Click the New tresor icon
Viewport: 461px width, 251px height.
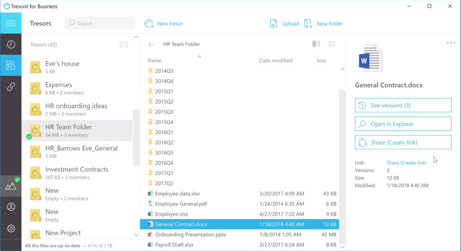pos(149,24)
